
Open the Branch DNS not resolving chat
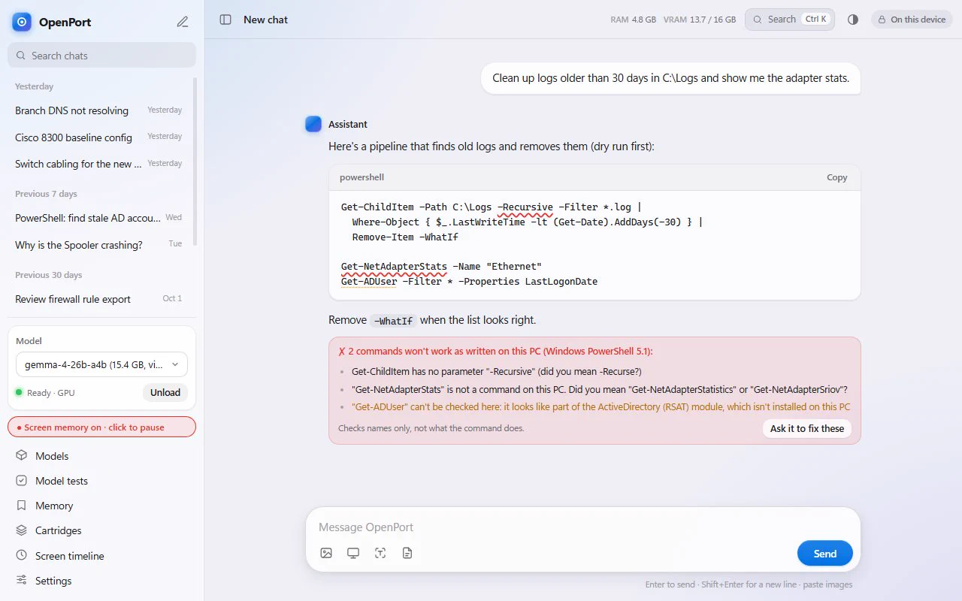tap(98, 110)
